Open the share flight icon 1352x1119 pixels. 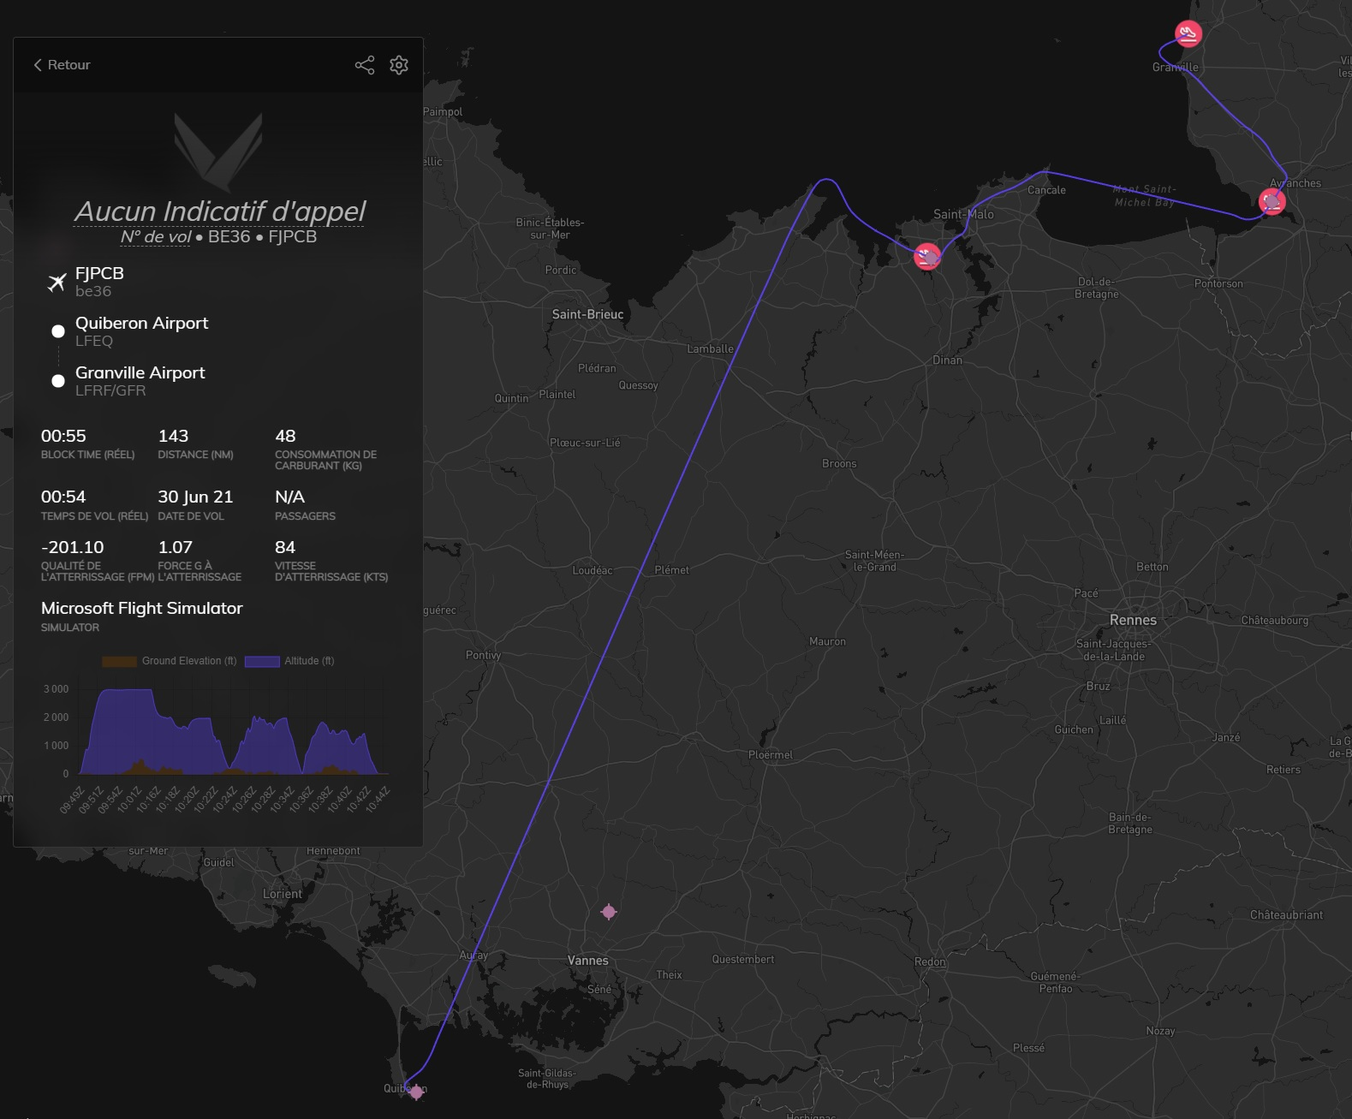pyautogui.click(x=365, y=65)
